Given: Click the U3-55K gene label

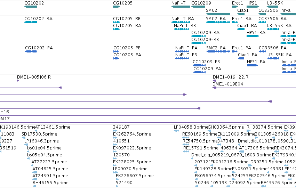Looking at the screenshot, I should point(275,3).
